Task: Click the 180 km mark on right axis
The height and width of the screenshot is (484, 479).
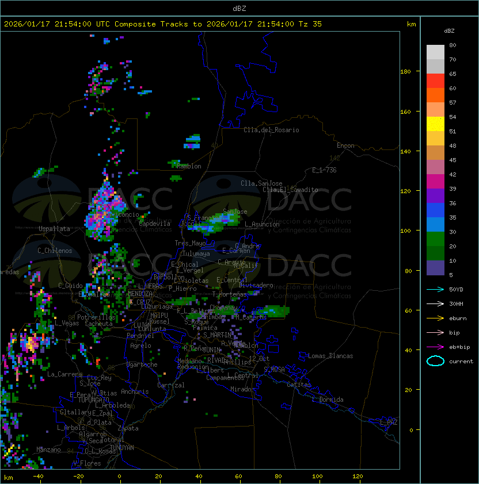Action: tap(405, 72)
